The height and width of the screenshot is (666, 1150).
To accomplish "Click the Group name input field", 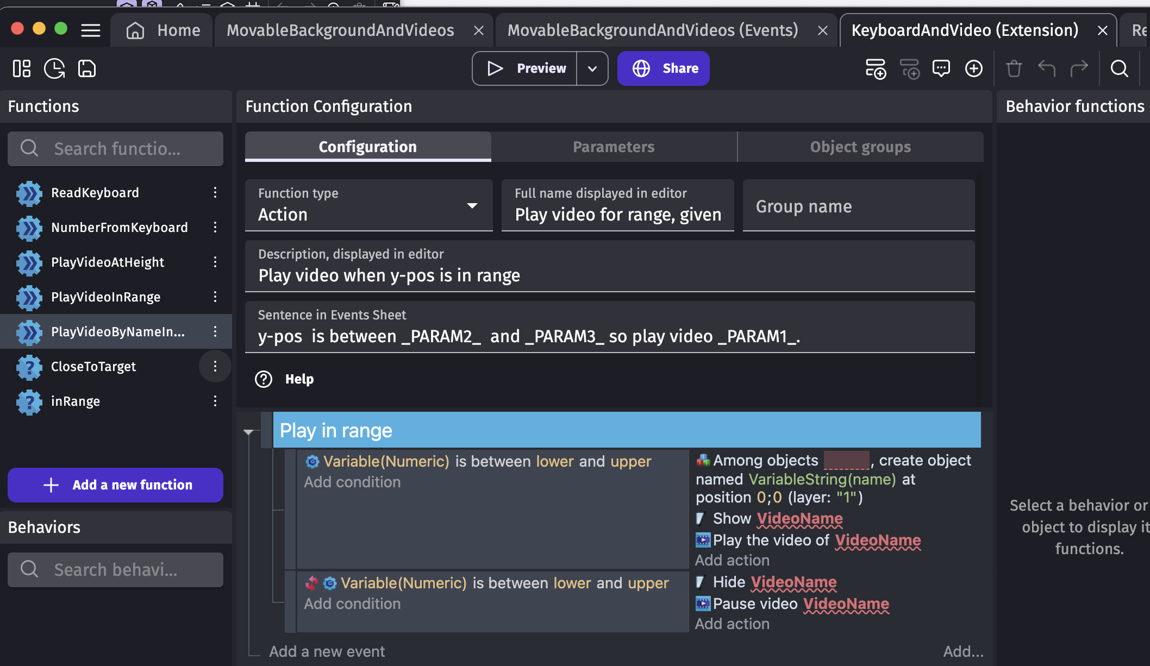I will click(859, 205).
